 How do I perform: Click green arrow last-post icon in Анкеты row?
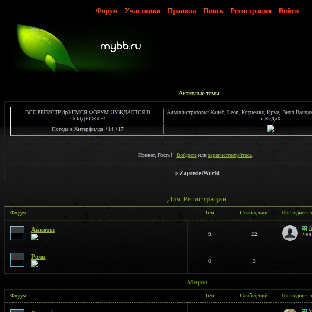[x=304, y=229]
